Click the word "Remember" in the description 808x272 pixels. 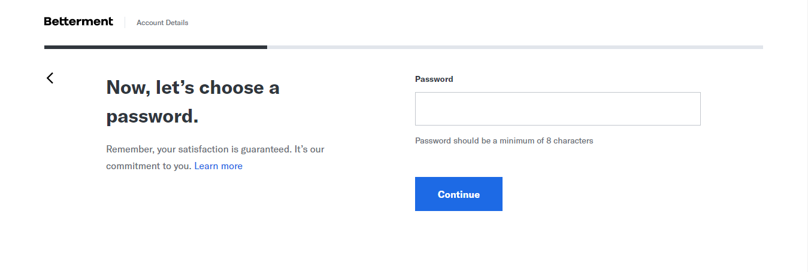coord(126,149)
